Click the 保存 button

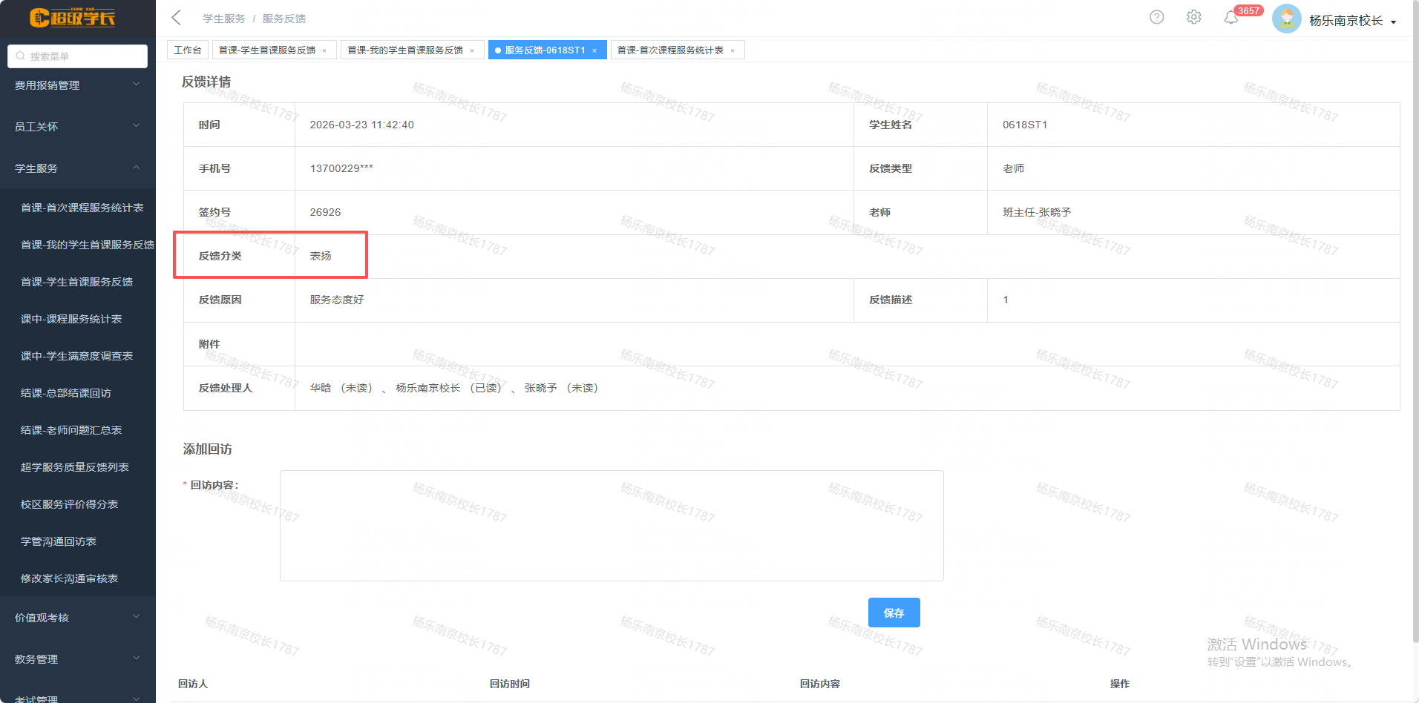point(894,613)
